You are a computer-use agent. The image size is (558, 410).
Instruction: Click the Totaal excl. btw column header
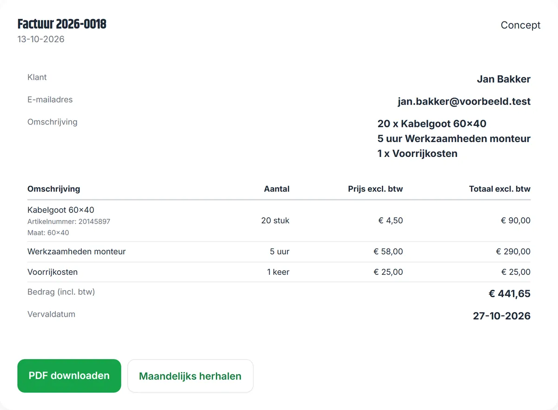tap(499, 189)
